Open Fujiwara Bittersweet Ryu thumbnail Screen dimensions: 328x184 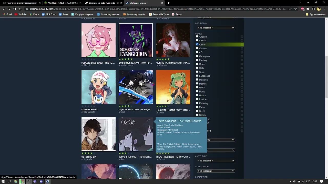click(99, 40)
